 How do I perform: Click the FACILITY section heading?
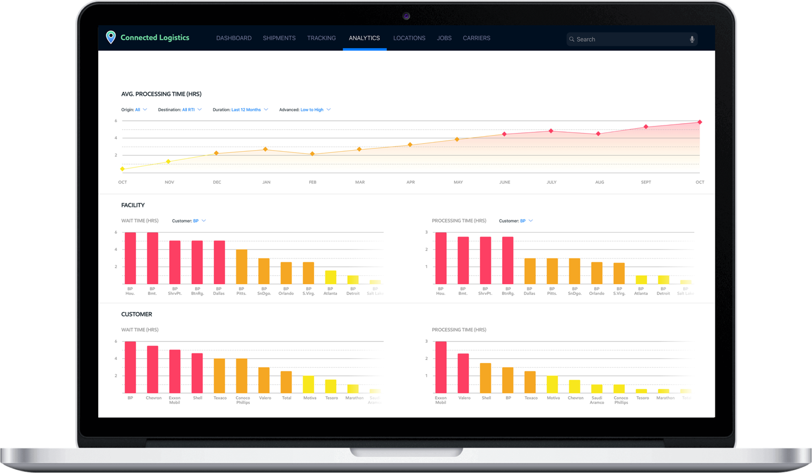click(133, 205)
